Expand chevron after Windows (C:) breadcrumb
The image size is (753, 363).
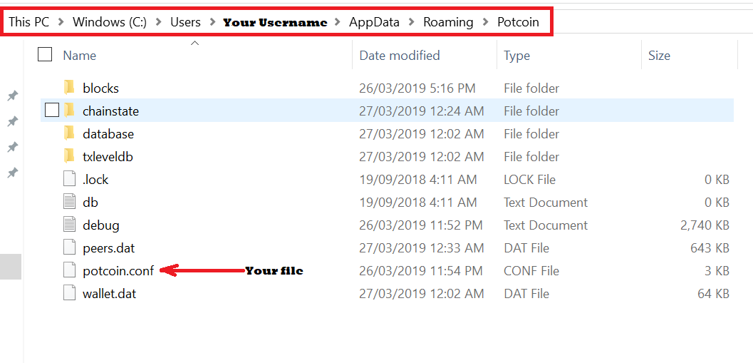pyautogui.click(x=158, y=22)
